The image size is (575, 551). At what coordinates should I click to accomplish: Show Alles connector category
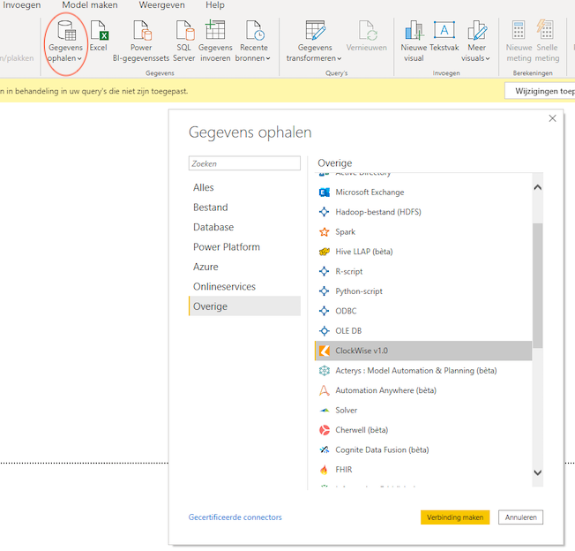click(244, 187)
